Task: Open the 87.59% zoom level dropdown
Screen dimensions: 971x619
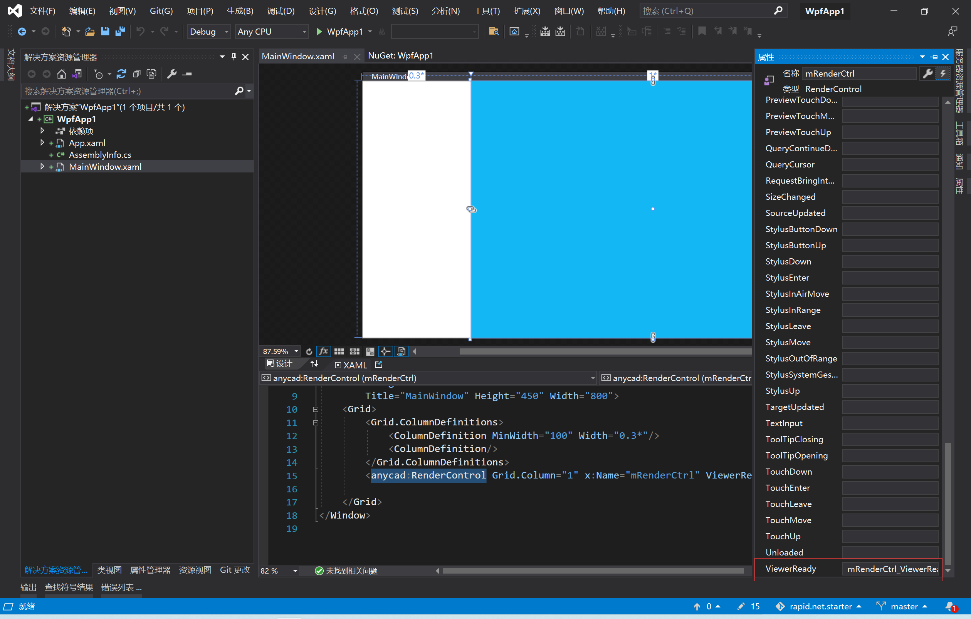Action: click(296, 351)
